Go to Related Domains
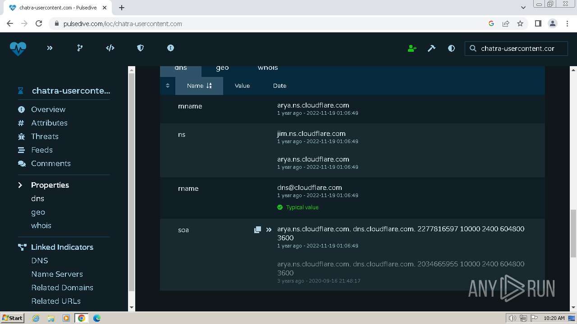 click(x=62, y=288)
